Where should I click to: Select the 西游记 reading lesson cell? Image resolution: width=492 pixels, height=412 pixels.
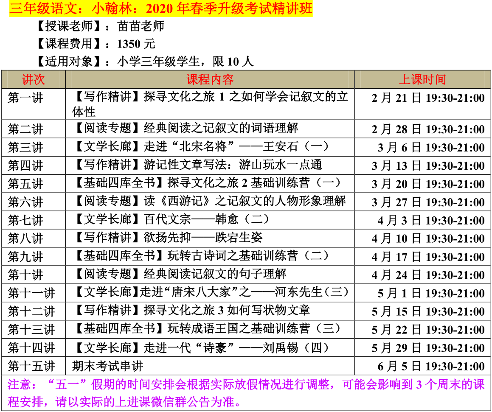click(x=210, y=201)
